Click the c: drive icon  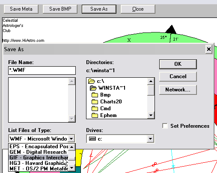pyautogui.click(x=92, y=139)
